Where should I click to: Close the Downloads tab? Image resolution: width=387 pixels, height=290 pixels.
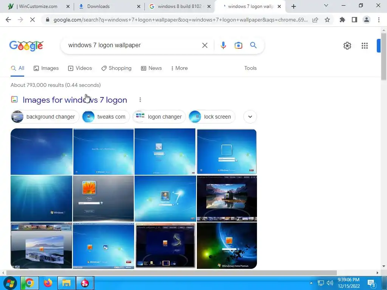click(139, 6)
